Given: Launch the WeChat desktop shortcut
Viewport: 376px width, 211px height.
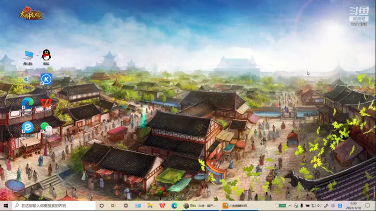Looking at the screenshot, I should pyautogui.click(x=46, y=129).
